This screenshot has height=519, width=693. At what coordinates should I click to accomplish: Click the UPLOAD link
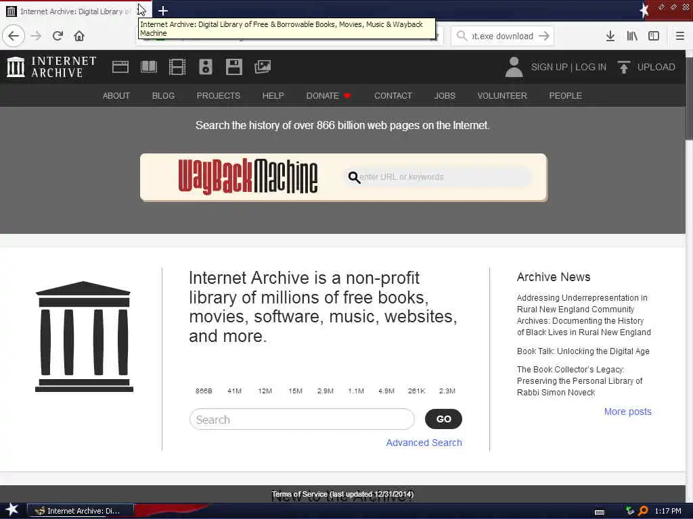click(656, 67)
